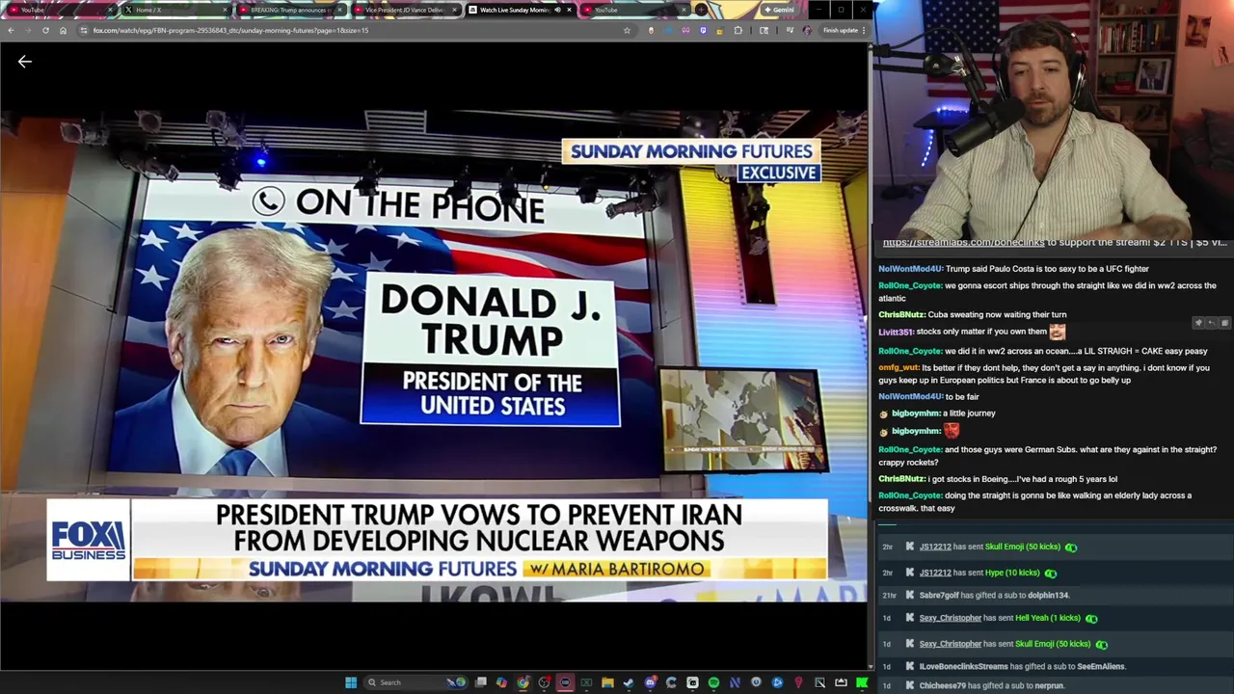Open Google Chrome from the taskbar
This screenshot has height=694, width=1234.
click(523, 682)
